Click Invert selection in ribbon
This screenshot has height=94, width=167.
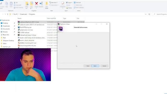coord(79,8)
